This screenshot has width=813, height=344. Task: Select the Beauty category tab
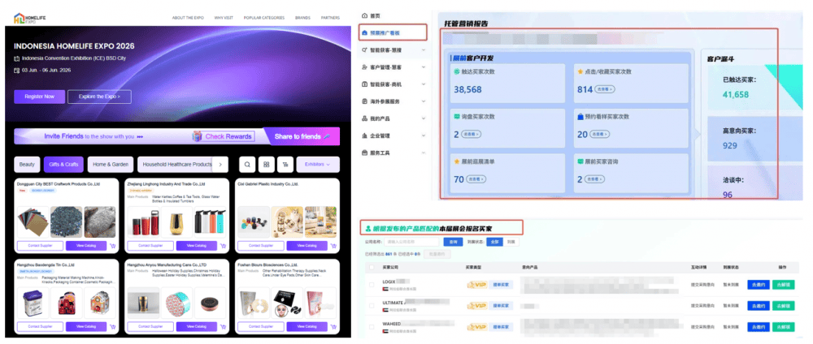pyautogui.click(x=27, y=165)
